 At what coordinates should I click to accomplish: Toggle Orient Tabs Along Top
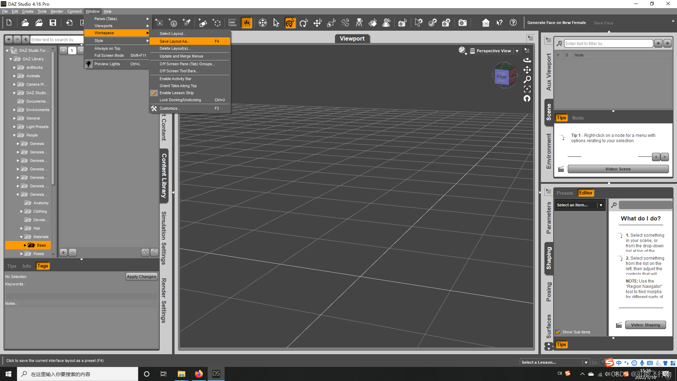[x=190, y=86]
